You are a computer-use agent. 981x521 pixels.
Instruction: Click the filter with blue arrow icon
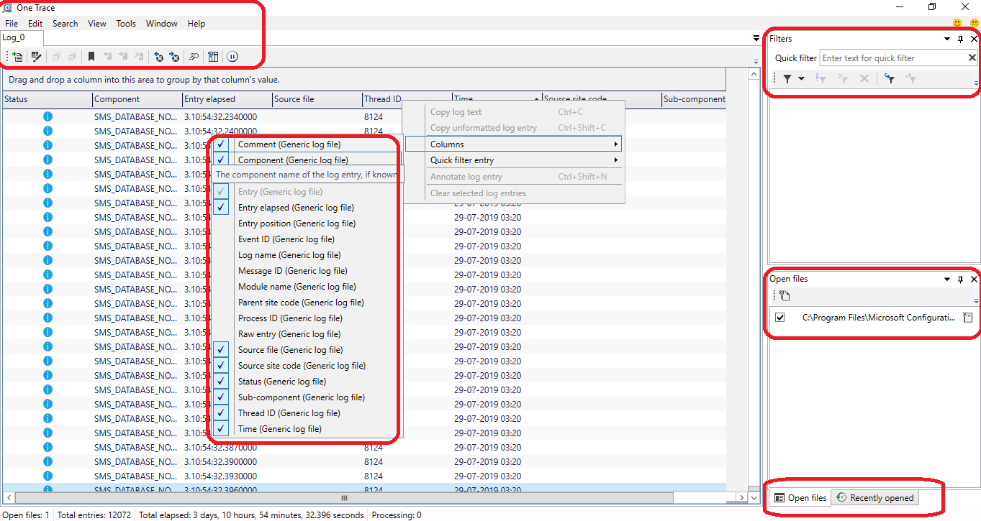(x=890, y=78)
